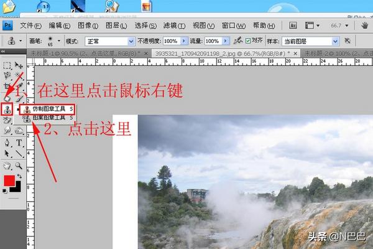The image size is (373, 249).
Task: Click the 不透明度 opacity value field
Action: 172,41
